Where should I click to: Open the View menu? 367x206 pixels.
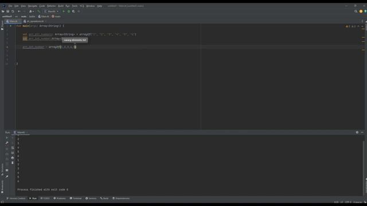point(23,6)
